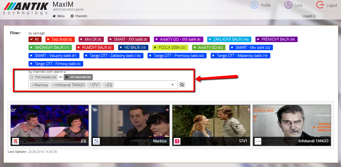Viewport: 341px width, 167px height.
Task: Click the MaxIM title text
Action: (63, 4)
